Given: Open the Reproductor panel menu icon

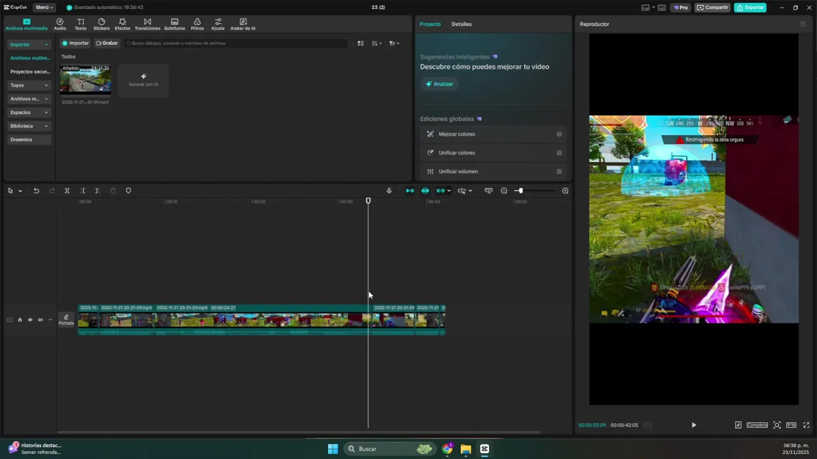Looking at the screenshot, I should click(x=803, y=24).
